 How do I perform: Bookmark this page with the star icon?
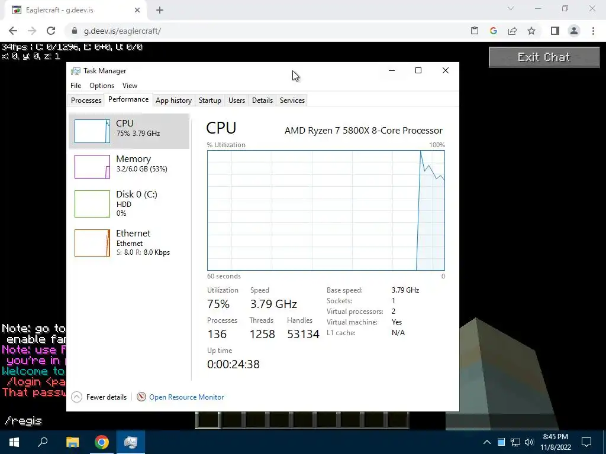click(x=531, y=31)
